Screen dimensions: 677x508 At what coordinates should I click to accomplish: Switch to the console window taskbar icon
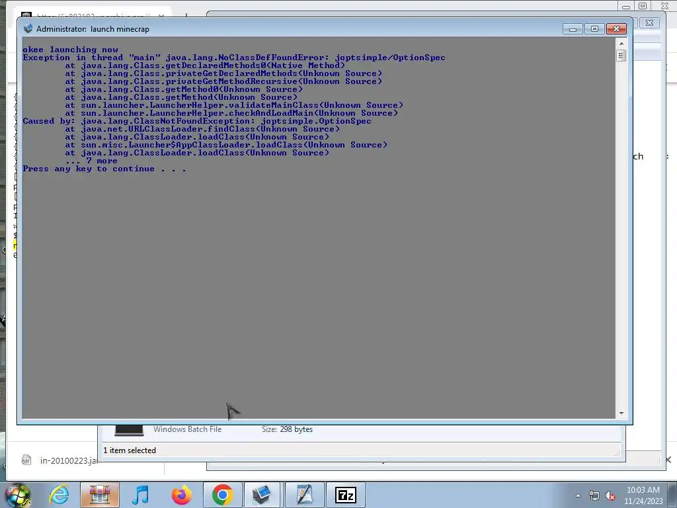[x=262, y=495]
